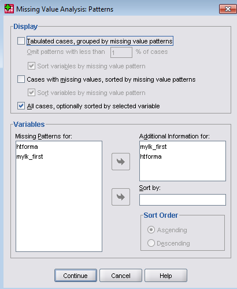Uncheck All cases optionally sorted checkbox
237x289 pixels.
[21, 106]
